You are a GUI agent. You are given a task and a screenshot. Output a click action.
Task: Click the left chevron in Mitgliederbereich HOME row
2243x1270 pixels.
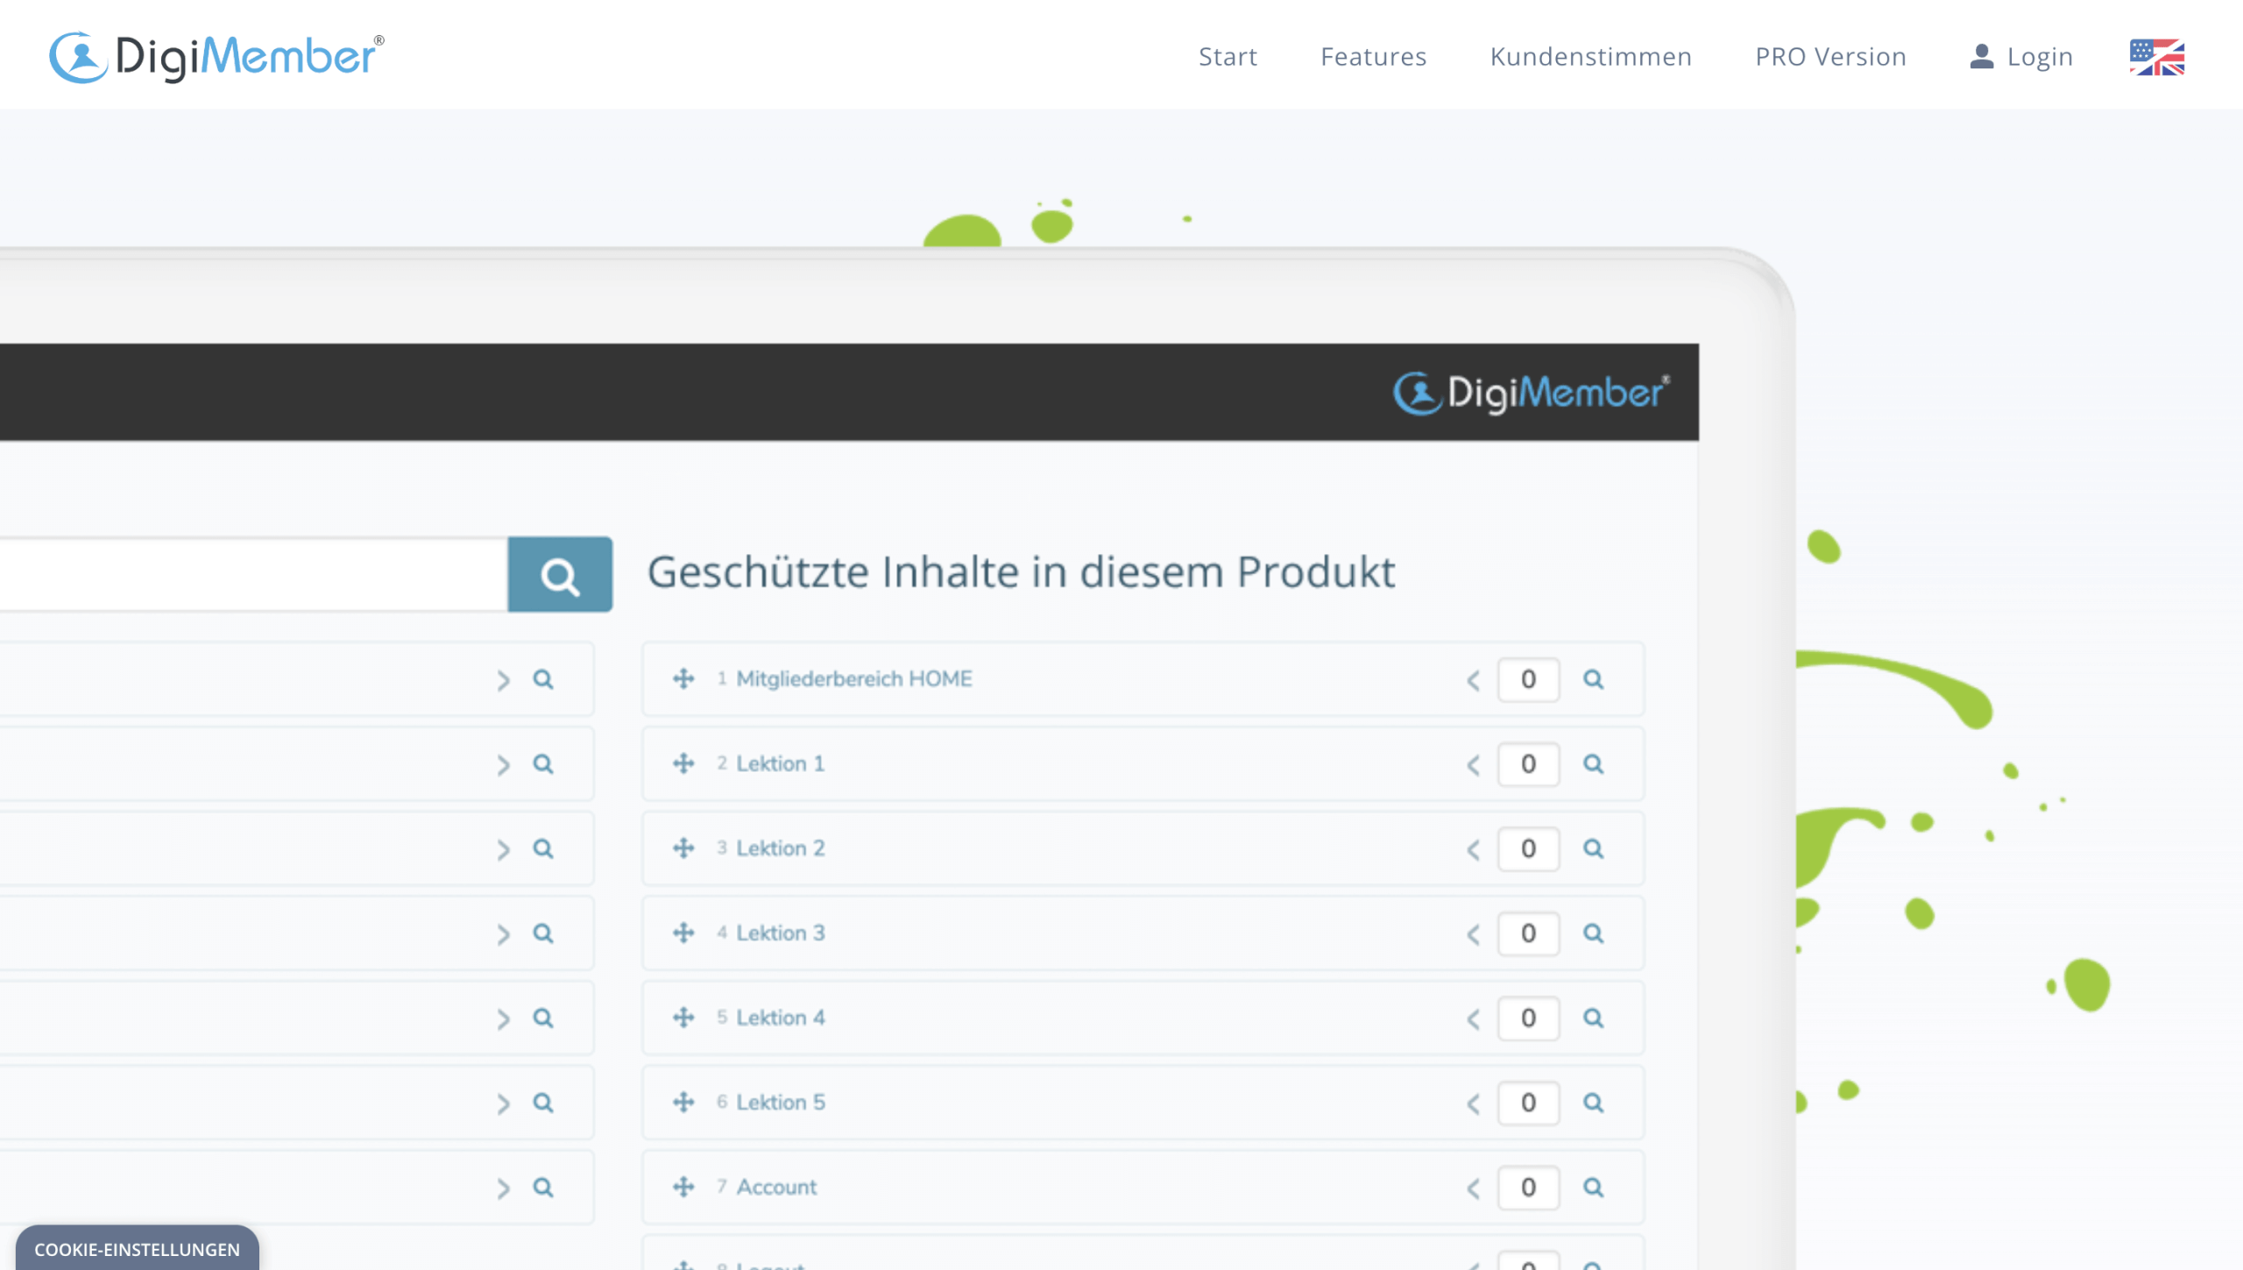click(1473, 681)
